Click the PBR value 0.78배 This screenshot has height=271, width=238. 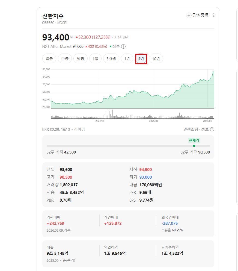pos(66,200)
